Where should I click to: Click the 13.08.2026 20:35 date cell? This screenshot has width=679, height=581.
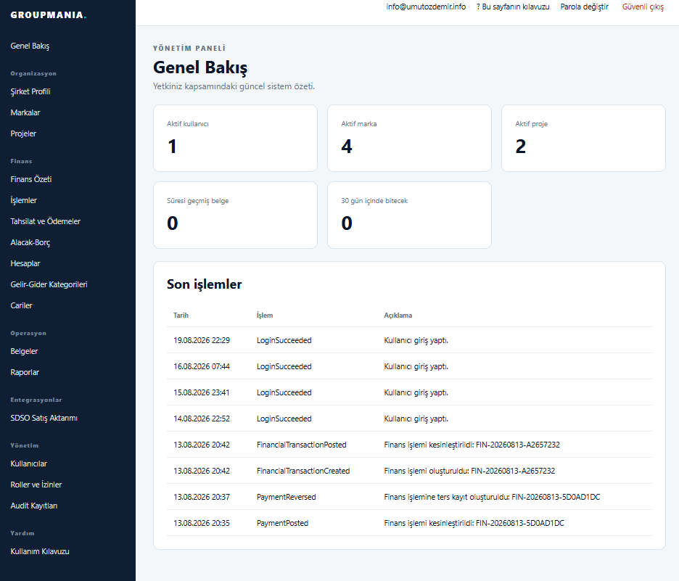click(x=202, y=523)
